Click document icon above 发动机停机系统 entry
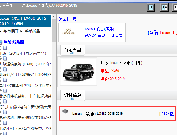 pos(5,91)
